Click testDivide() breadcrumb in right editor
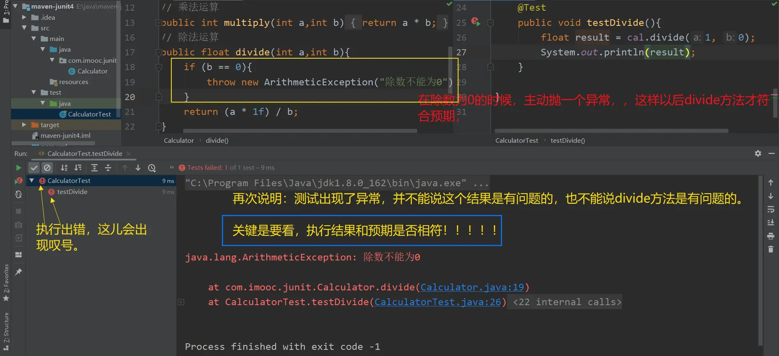The height and width of the screenshot is (356, 779). pos(567,140)
